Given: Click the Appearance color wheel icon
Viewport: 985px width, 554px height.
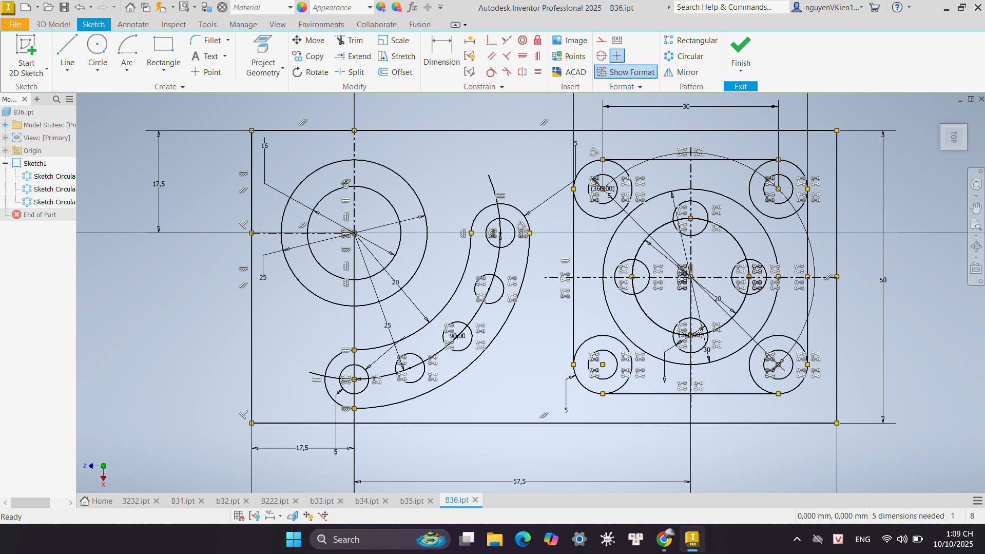Looking at the screenshot, I should (x=302, y=7).
